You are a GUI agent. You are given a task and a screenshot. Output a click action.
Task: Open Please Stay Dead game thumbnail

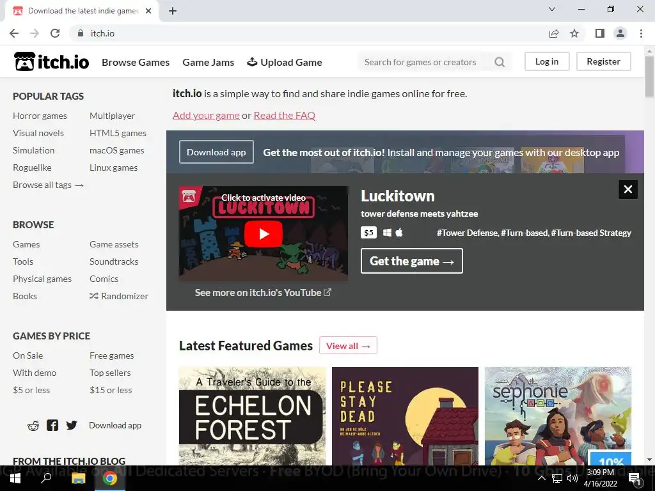pos(405,416)
